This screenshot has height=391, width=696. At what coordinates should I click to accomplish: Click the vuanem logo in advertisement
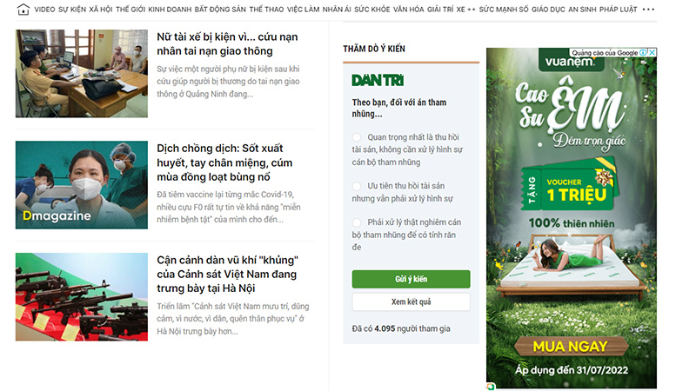(571, 62)
